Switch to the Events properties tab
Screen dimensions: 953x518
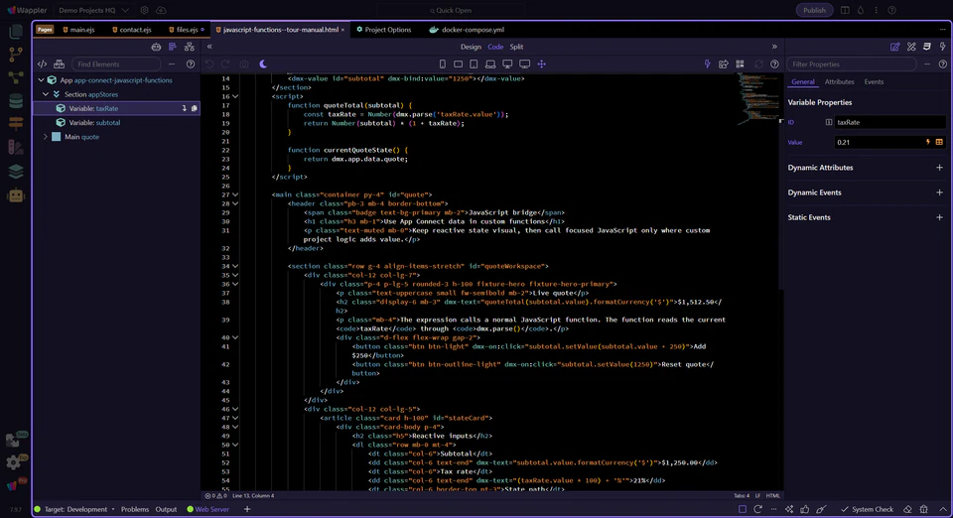874,82
